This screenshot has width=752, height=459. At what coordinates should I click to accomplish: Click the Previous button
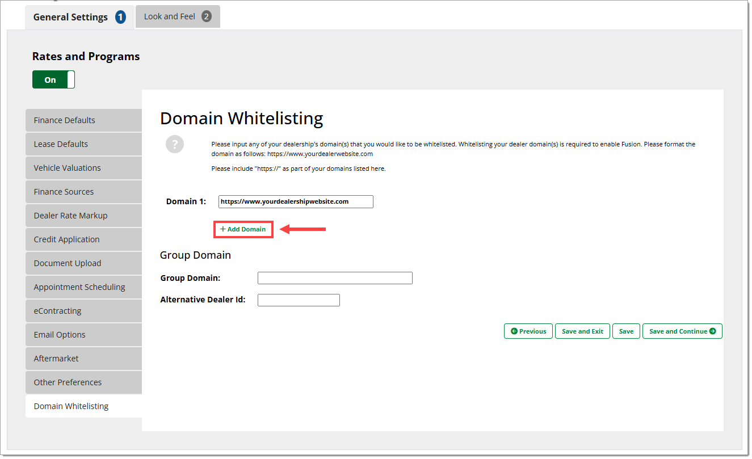[528, 331]
